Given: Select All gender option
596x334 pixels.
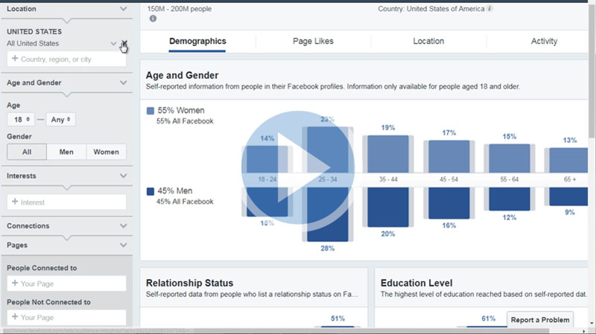Looking at the screenshot, I should (x=27, y=152).
